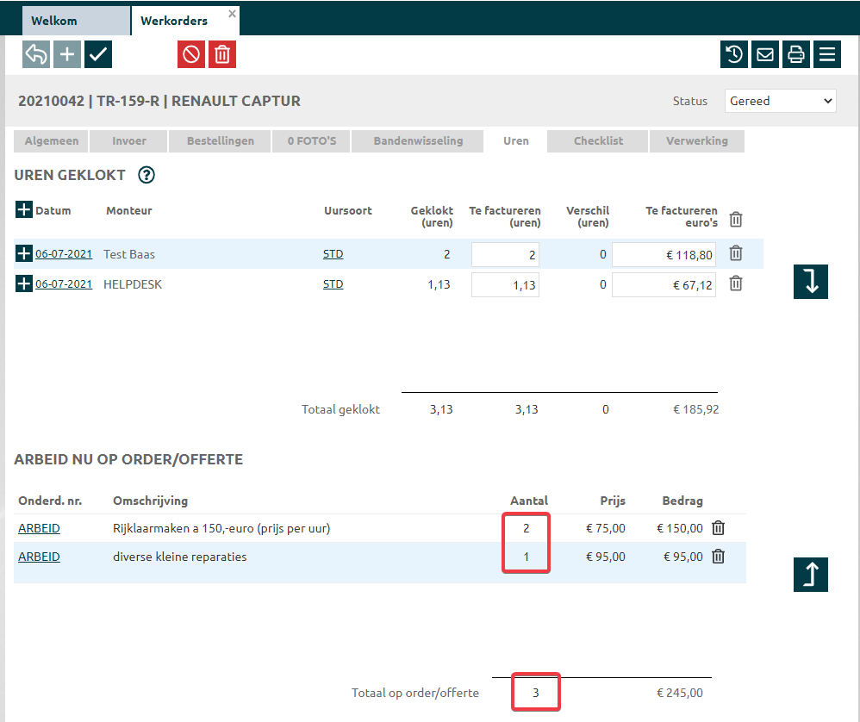860x722 pixels.
Task: Print the work order
Action: [x=796, y=54]
